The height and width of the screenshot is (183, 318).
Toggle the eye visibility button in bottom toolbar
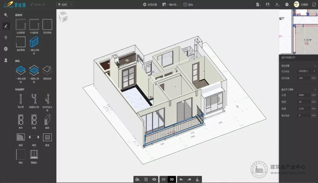click(154, 179)
